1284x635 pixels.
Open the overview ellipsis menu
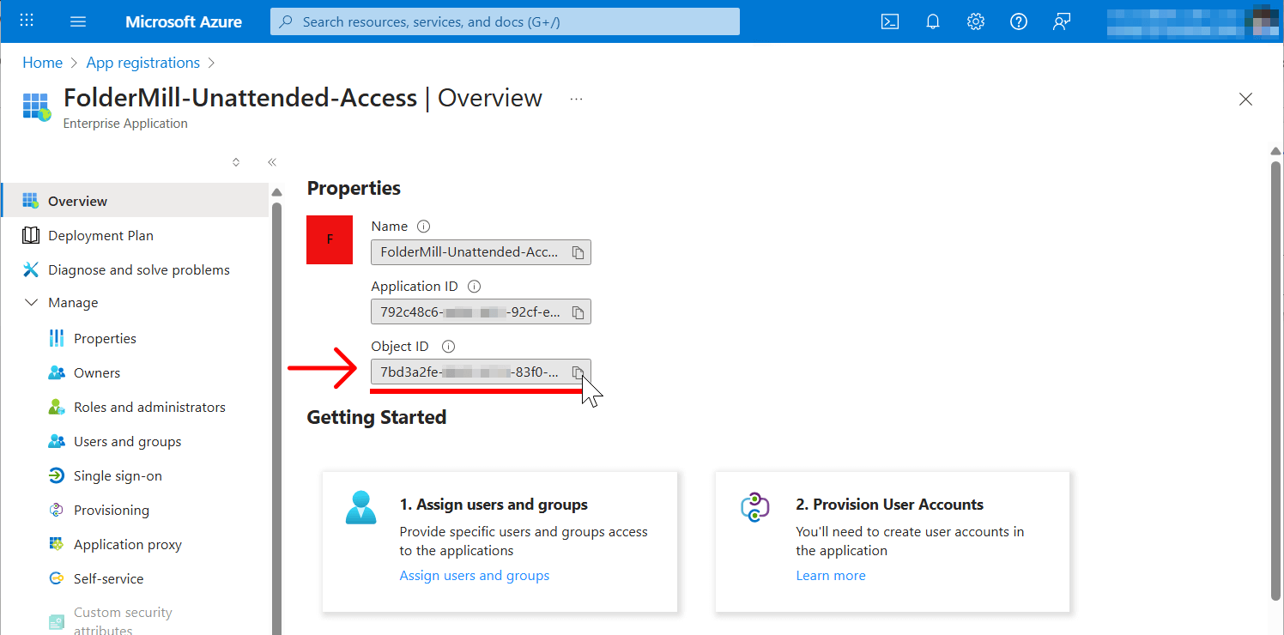(x=576, y=99)
